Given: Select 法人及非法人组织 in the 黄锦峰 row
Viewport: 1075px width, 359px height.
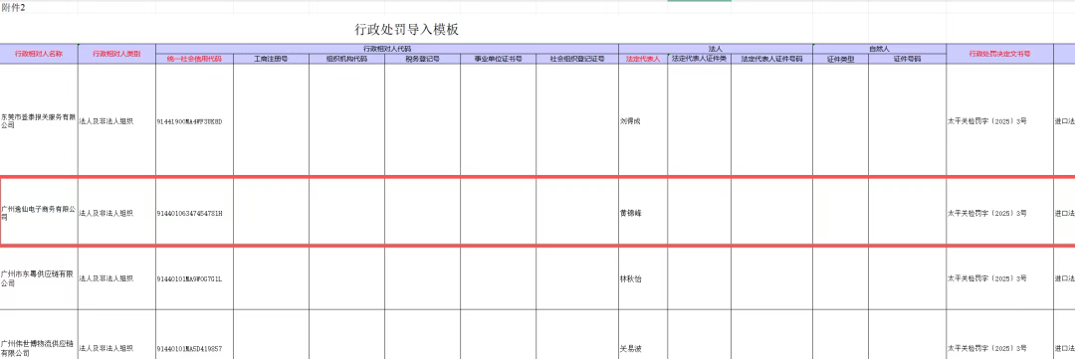Looking at the screenshot, I should click(x=116, y=213).
